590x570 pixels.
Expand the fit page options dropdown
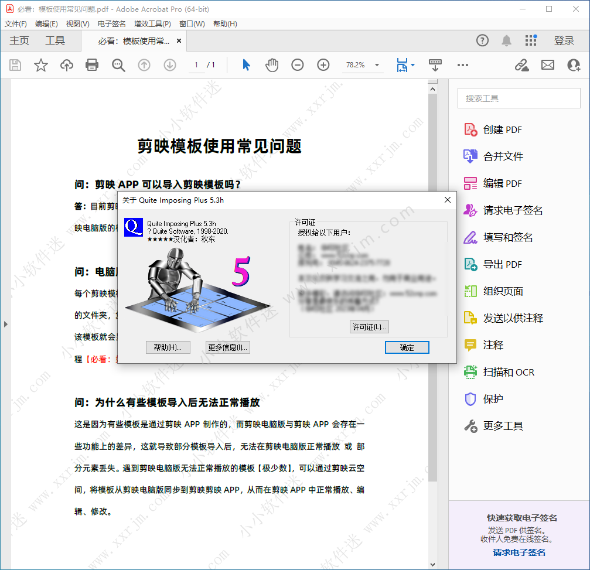pos(413,65)
